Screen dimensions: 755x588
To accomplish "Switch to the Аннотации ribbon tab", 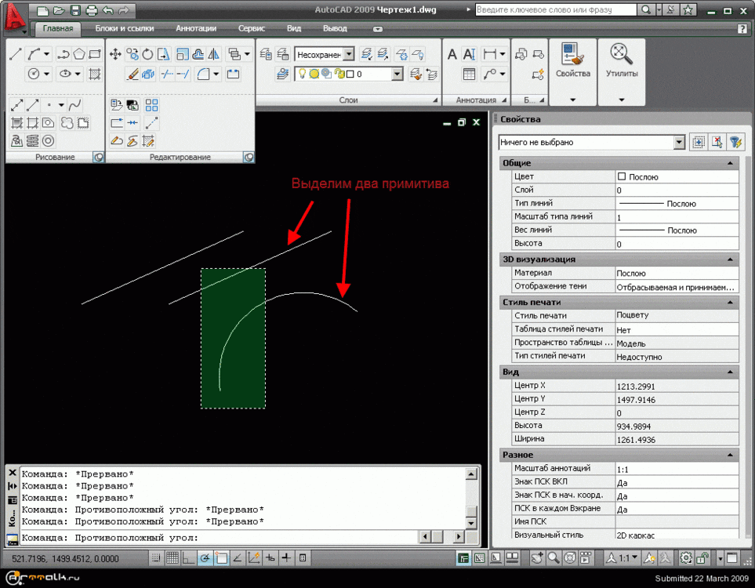I will pyautogui.click(x=196, y=28).
